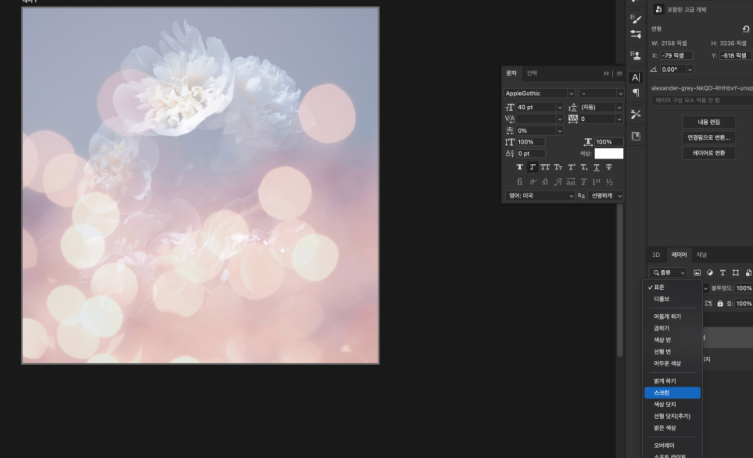Screen dimensions: 753x458
Task: Select 스크린 blend mode
Action: click(672, 393)
